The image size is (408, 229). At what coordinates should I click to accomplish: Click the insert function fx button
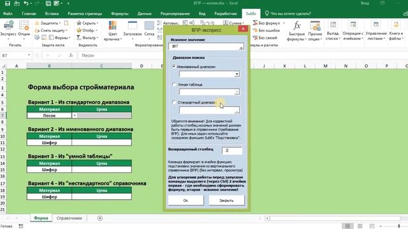[71, 55]
